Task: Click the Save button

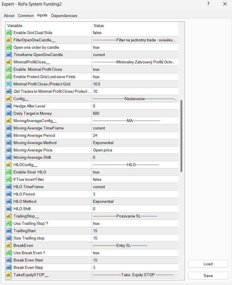Action: click(x=208, y=276)
